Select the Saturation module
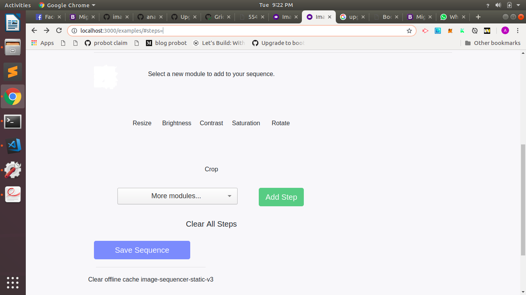The height and width of the screenshot is (295, 526). tap(246, 123)
